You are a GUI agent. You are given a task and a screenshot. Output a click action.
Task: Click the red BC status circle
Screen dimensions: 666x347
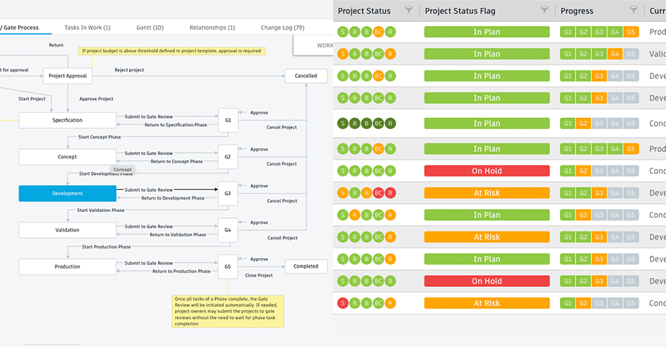point(378,193)
